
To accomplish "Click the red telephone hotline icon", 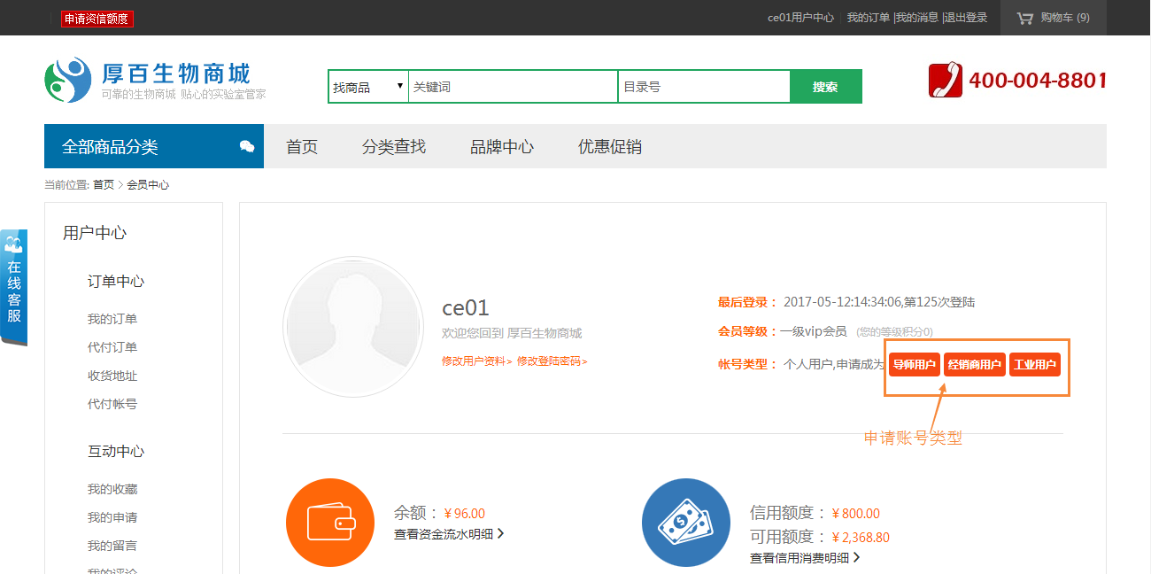I will [945, 81].
